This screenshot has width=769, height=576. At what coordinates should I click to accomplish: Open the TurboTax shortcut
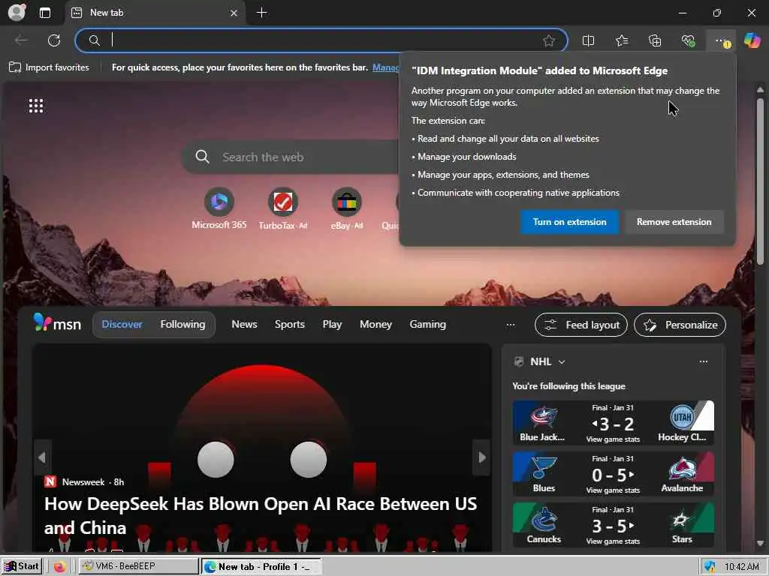point(283,208)
